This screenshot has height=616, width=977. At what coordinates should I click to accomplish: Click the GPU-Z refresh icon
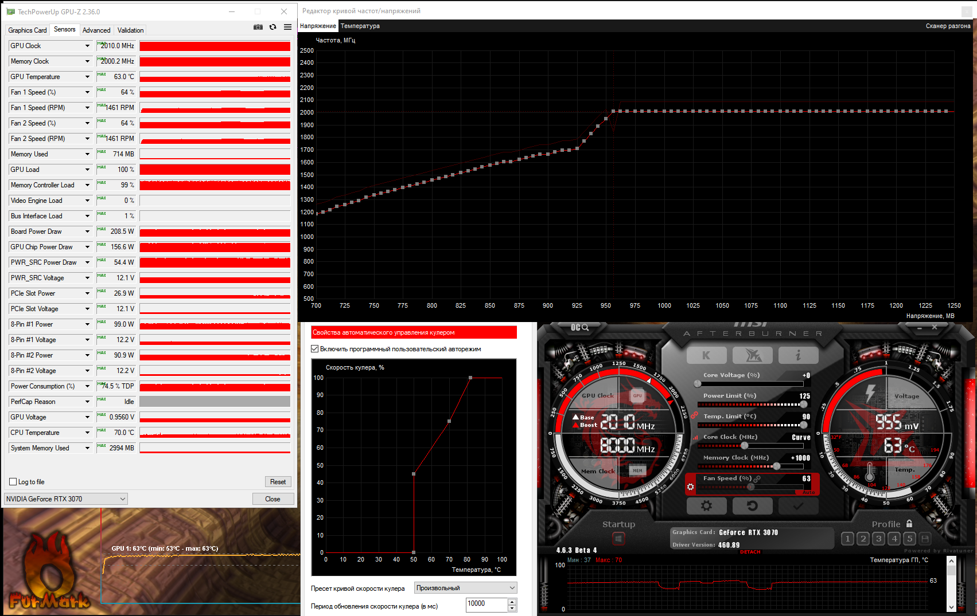pos(273,27)
